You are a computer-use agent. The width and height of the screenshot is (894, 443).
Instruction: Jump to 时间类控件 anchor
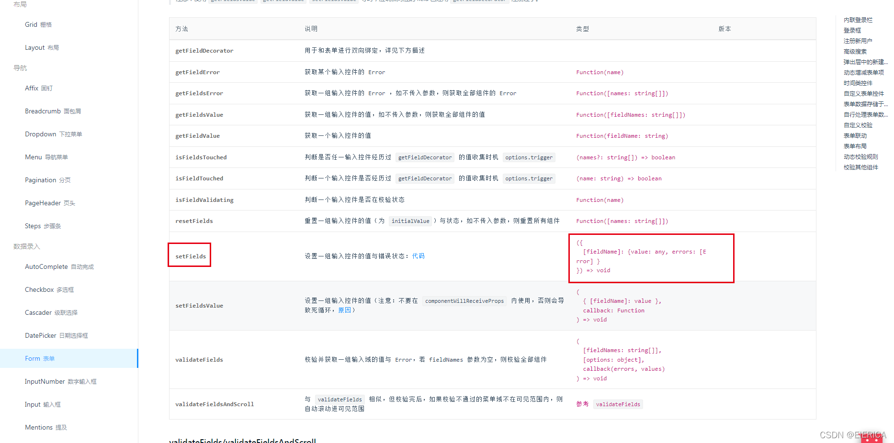pos(858,83)
